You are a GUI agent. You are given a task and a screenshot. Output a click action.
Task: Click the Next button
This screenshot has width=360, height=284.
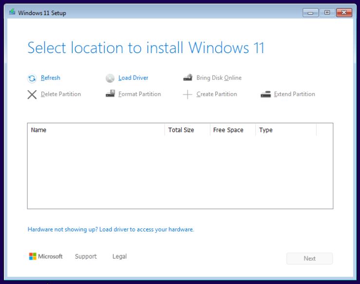click(309, 259)
